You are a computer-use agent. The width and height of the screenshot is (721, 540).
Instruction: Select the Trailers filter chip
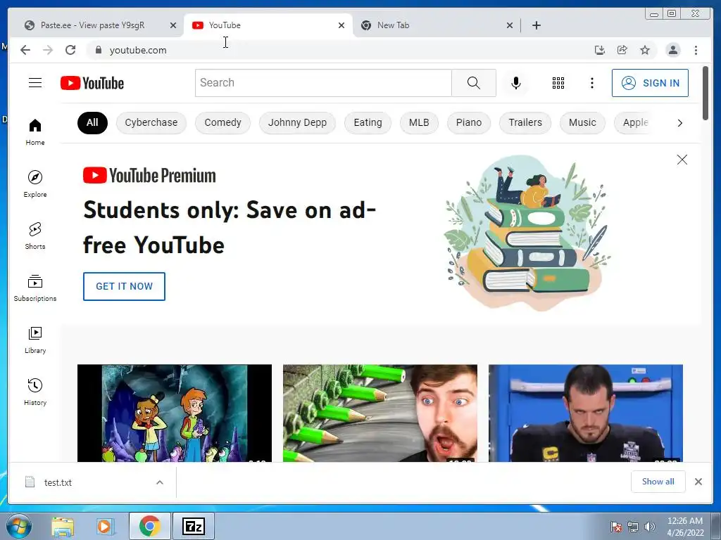coord(525,122)
